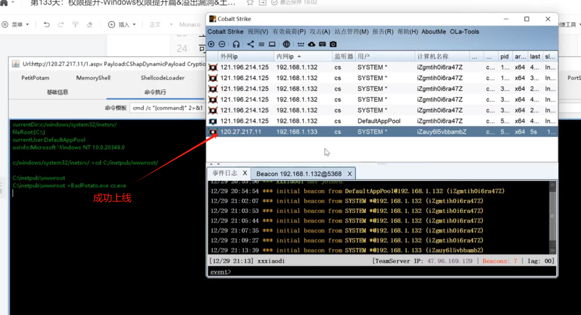Click the move-to-folder icon beside the star

pos(262,3)
